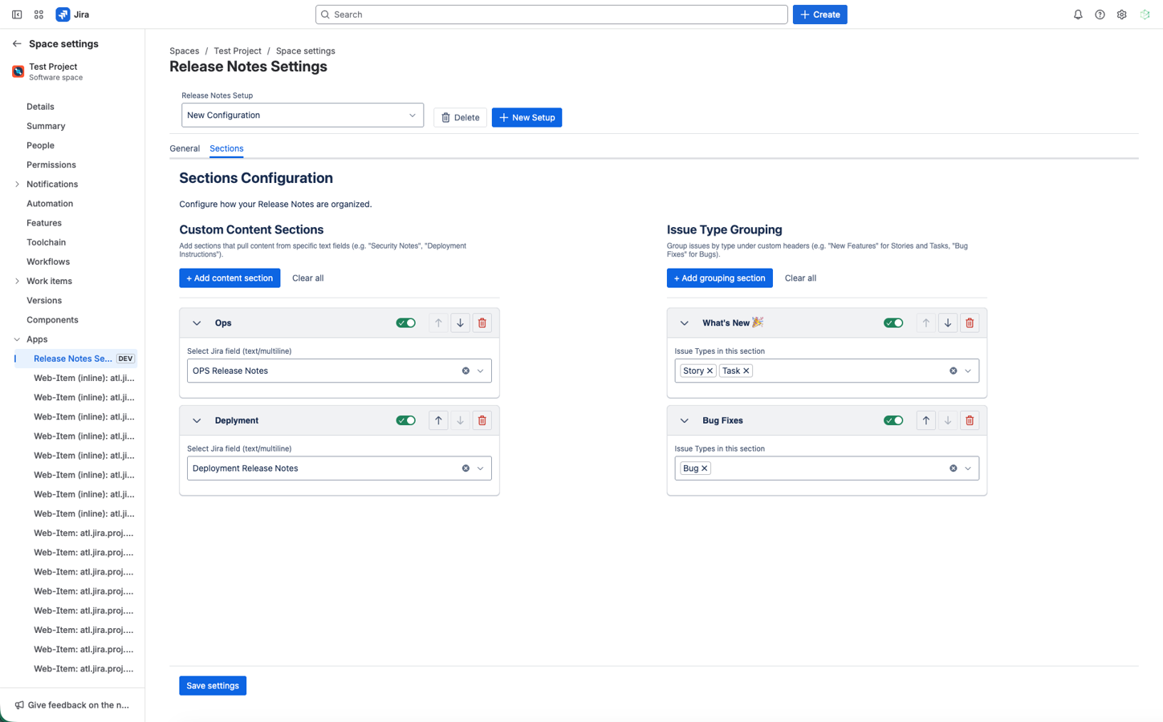Click the Save settings button
The width and height of the screenshot is (1163, 722).
click(213, 686)
